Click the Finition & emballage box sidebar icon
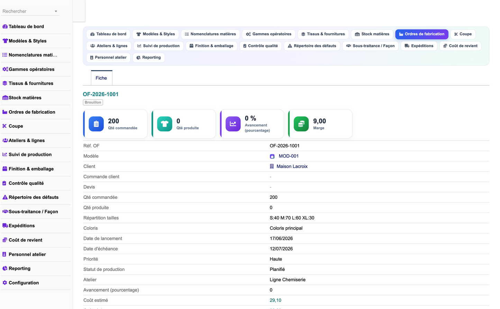Viewport: 500px width, 309px height. (x=5, y=169)
